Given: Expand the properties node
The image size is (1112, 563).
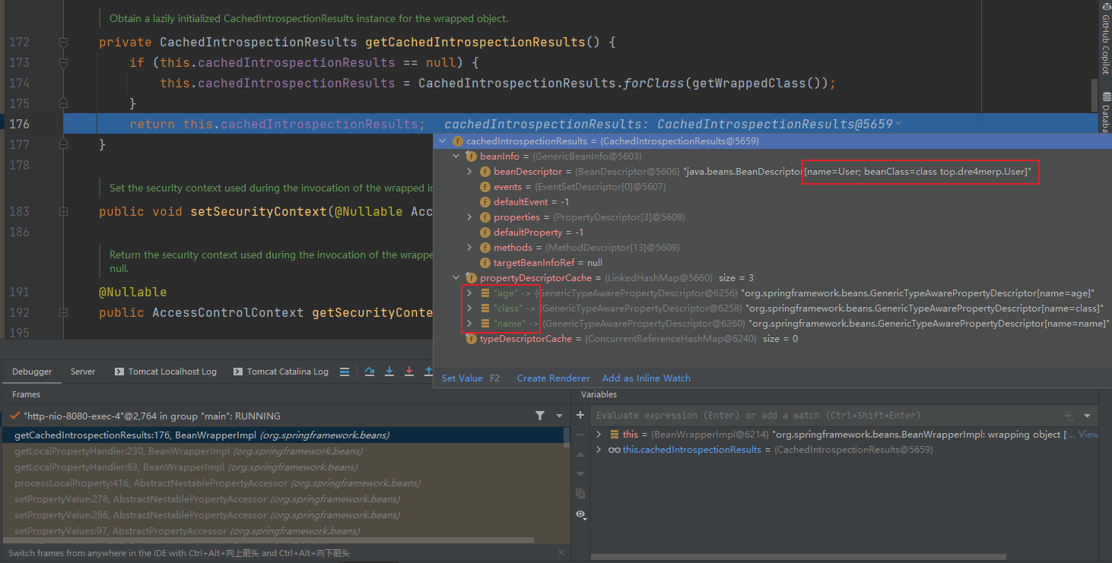Looking at the screenshot, I should tap(470, 217).
